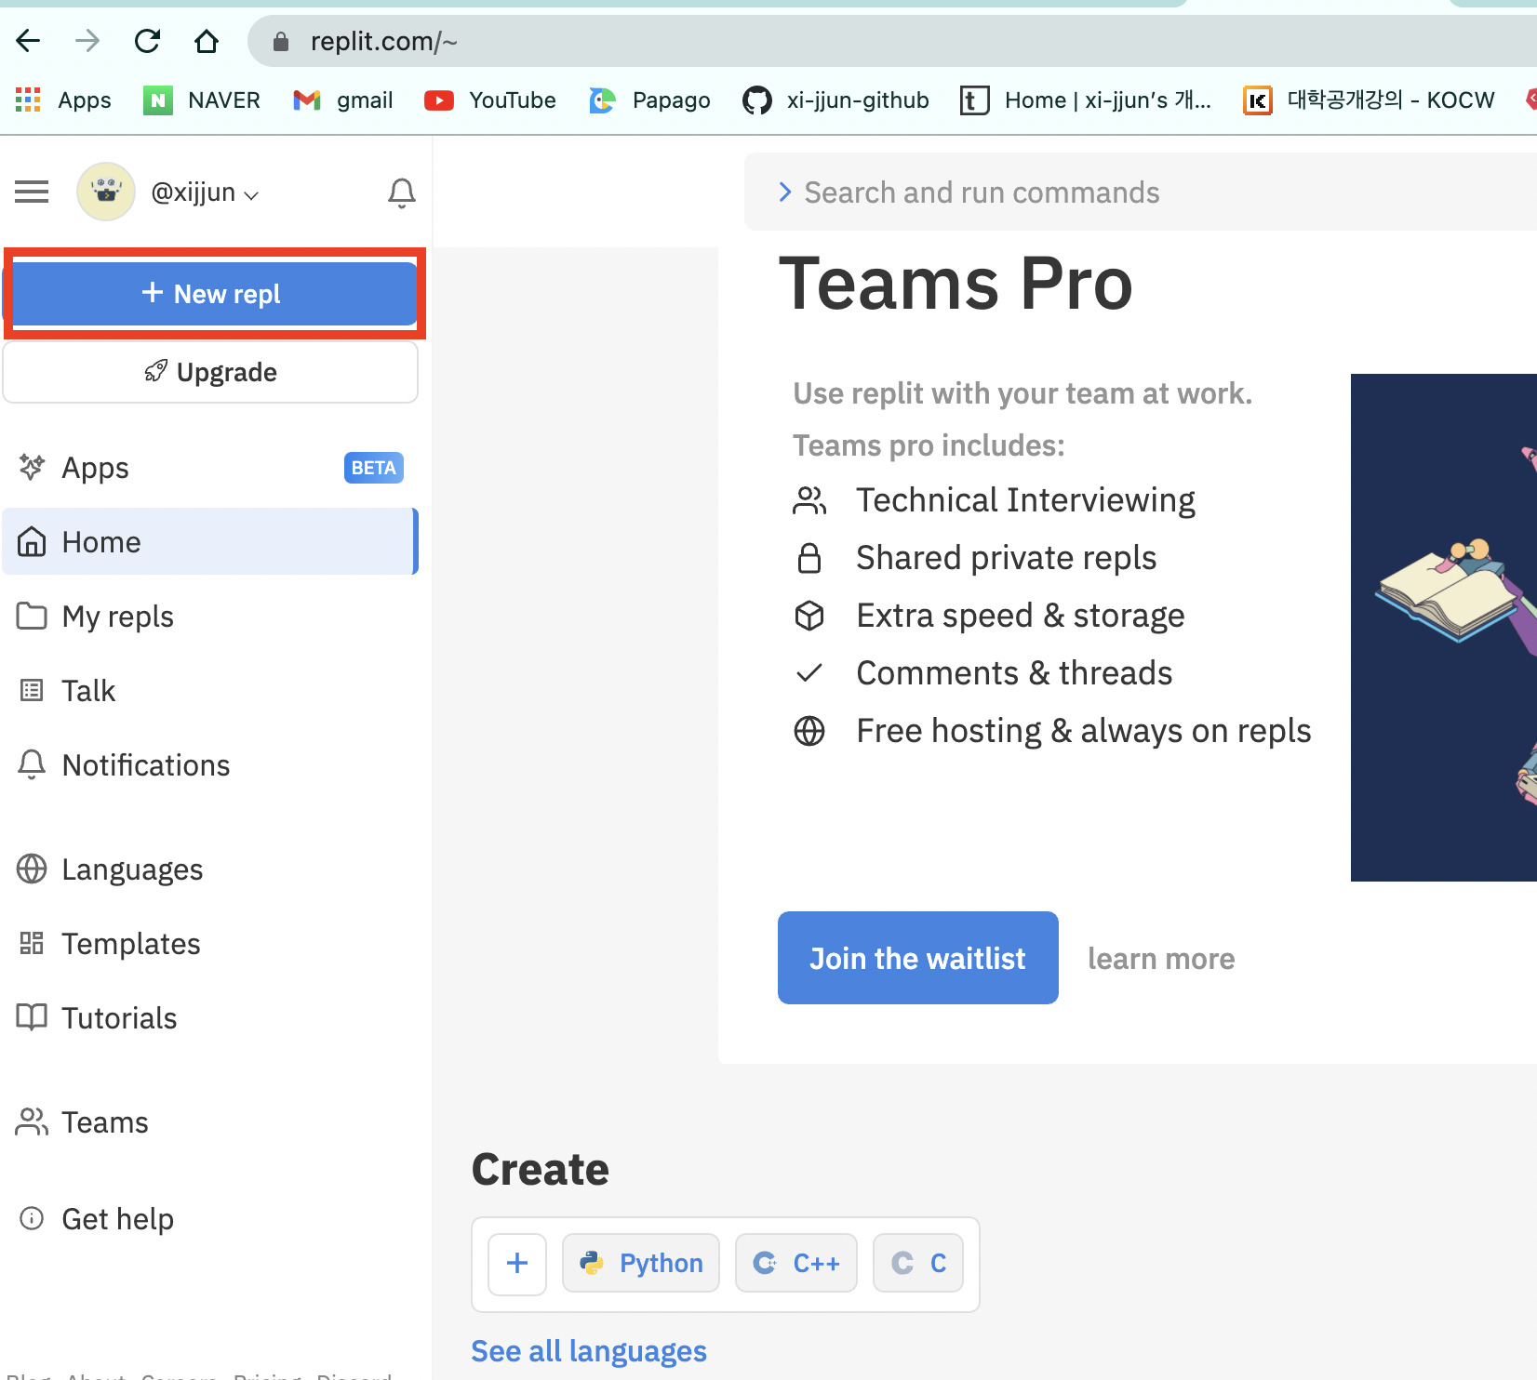The height and width of the screenshot is (1380, 1537).
Task: Click the Extra speed & storage text
Action: 1021,616
